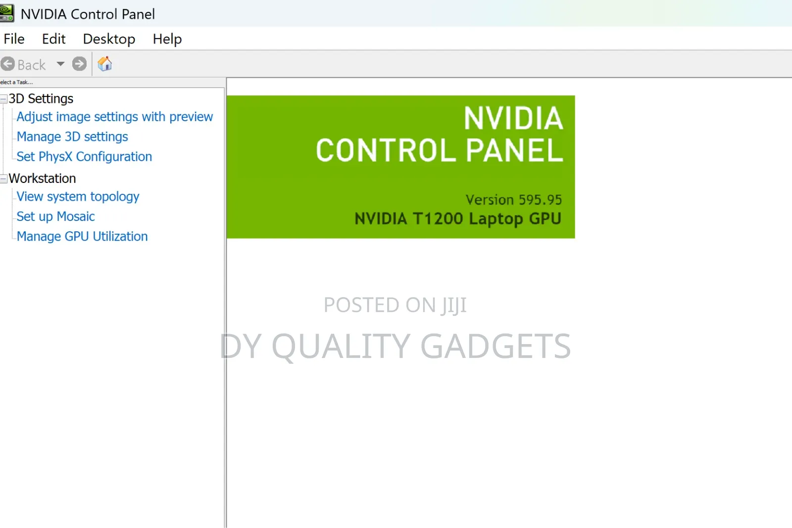The image size is (792, 528).
Task: Click the 'Select a Task...' header
Action: click(16, 82)
